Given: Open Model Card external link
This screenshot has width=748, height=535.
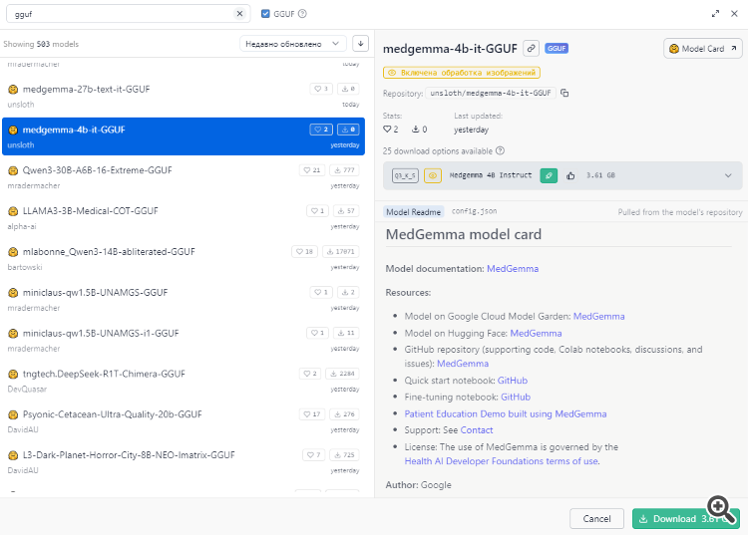Looking at the screenshot, I should point(703,49).
